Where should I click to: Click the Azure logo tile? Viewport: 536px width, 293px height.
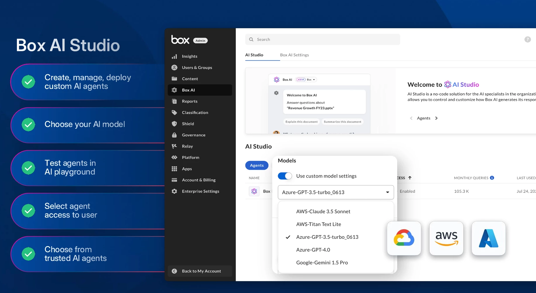488,238
